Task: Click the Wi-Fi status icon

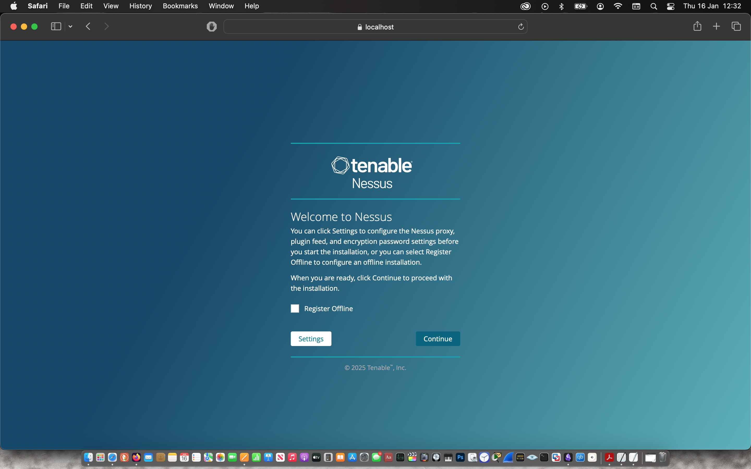Action: (x=618, y=6)
